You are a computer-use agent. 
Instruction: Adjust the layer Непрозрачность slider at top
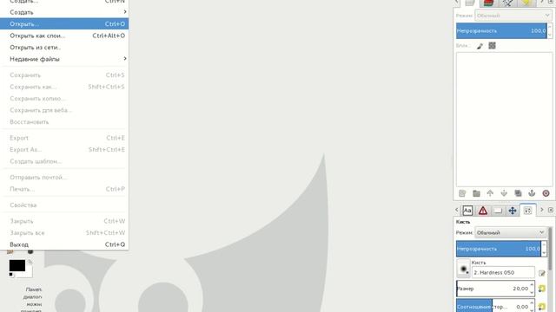[x=501, y=31]
